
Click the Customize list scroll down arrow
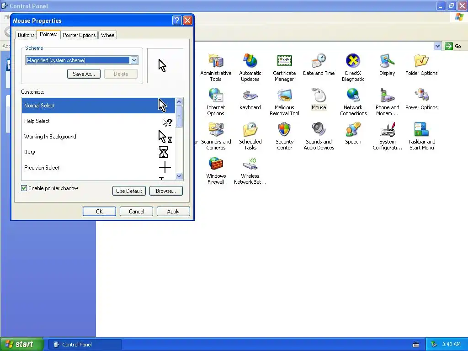pos(179,176)
